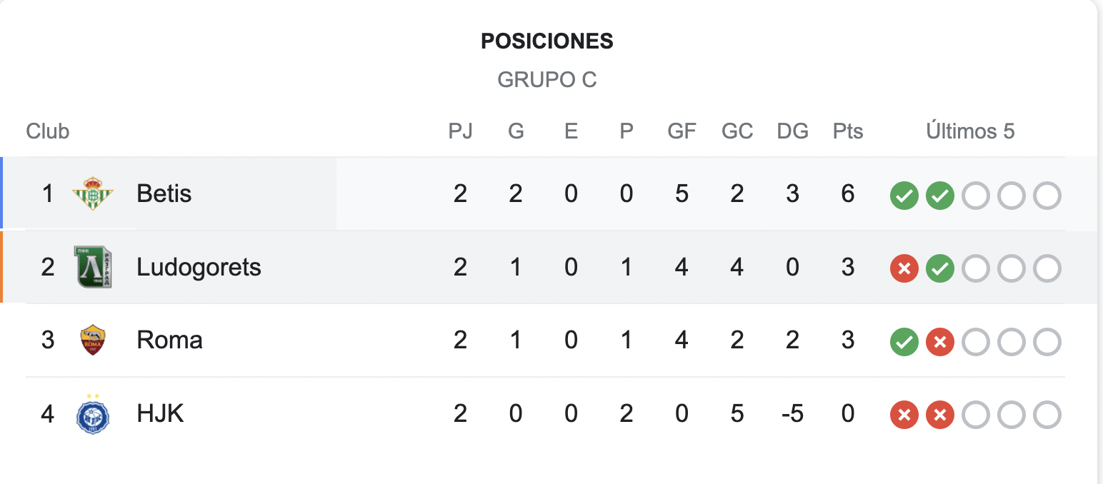The height and width of the screenshot is (484, 1103).
Task: Click the Últimos 5 column header
Action: tap(970, 131)
